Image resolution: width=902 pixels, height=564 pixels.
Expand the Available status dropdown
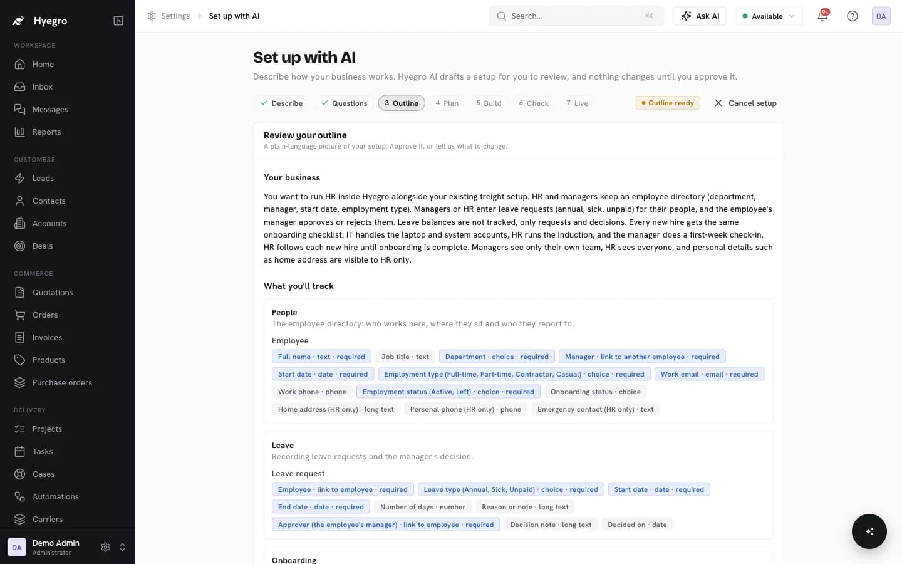coord(769,16)
